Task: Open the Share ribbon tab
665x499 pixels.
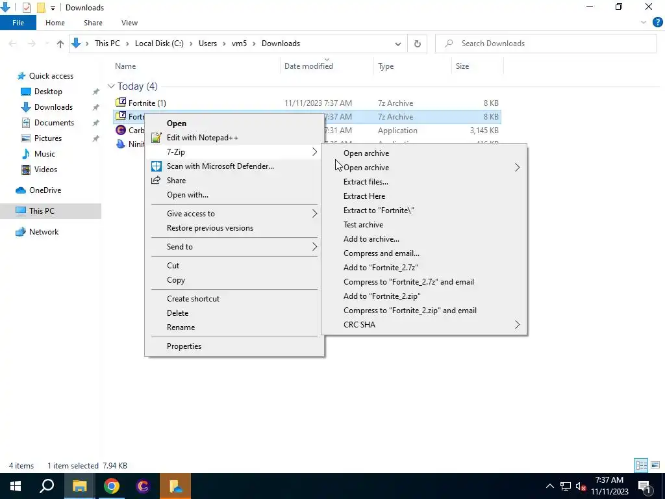Action: point(93,23)
